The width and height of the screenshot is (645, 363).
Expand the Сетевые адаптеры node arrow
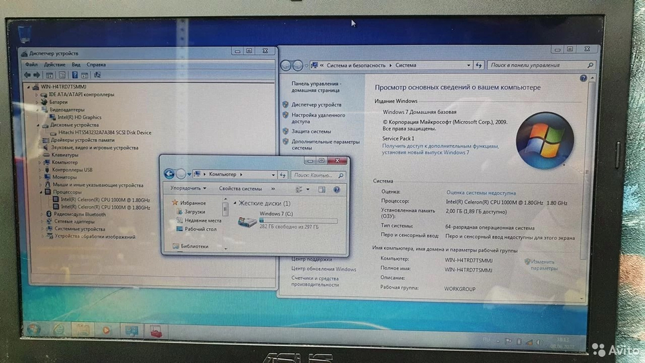(42, 222)
